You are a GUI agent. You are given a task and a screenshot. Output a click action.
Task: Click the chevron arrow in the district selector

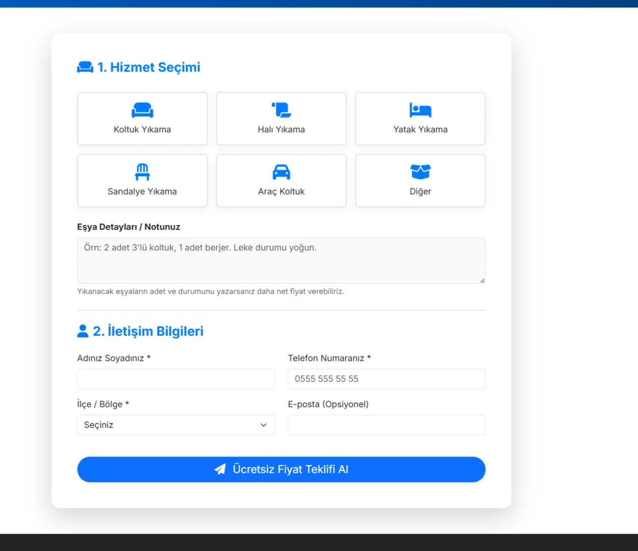point(264,425)
